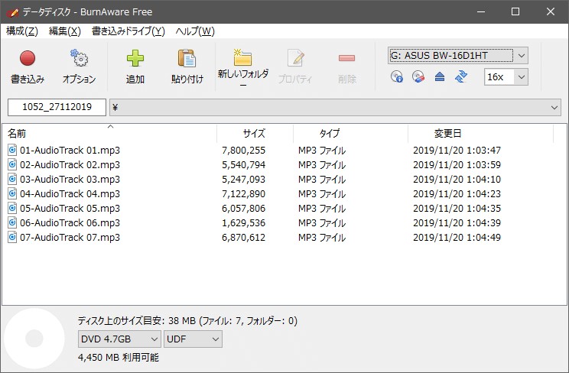The image size is (569, 373).
Task: Sort by 変更日 column header
Action: [x=481, y=134]
